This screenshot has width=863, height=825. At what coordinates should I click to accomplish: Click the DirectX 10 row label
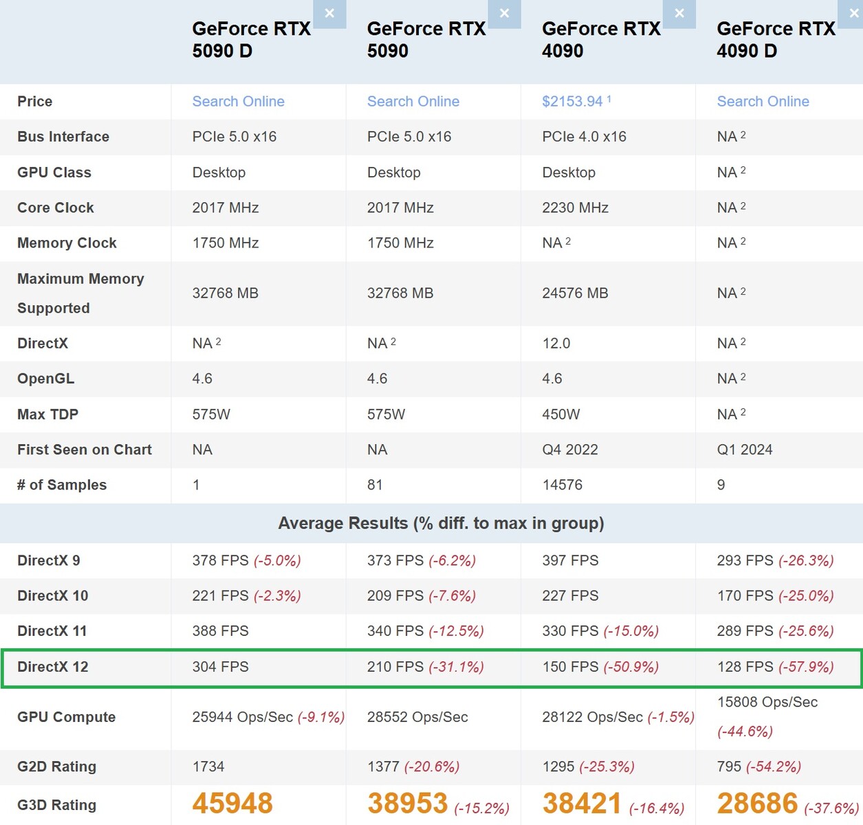[53, 596]
